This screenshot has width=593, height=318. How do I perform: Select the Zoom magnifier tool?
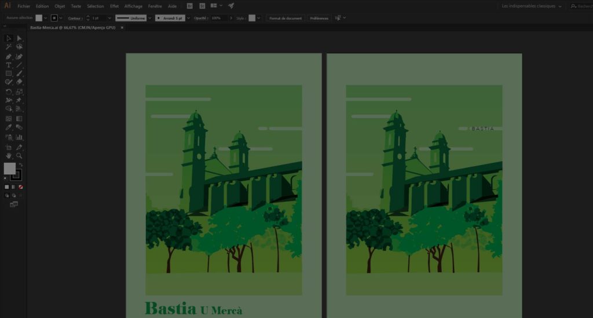pos(19,156)
